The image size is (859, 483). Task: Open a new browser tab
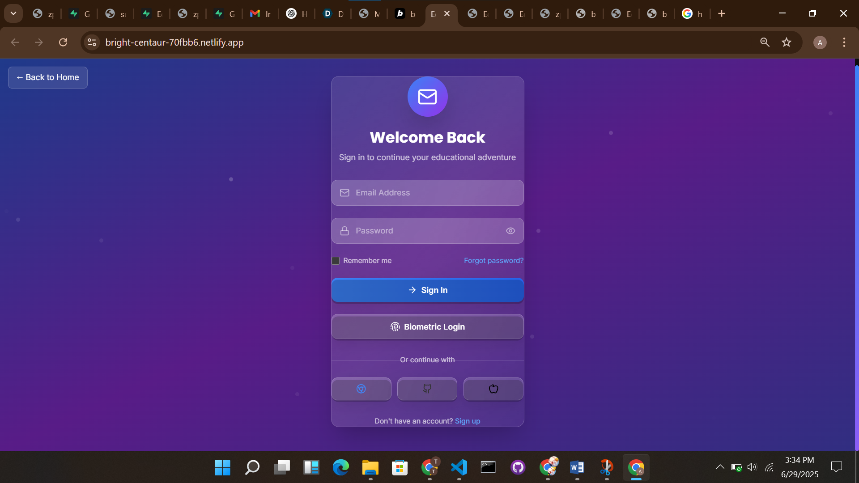722,14
